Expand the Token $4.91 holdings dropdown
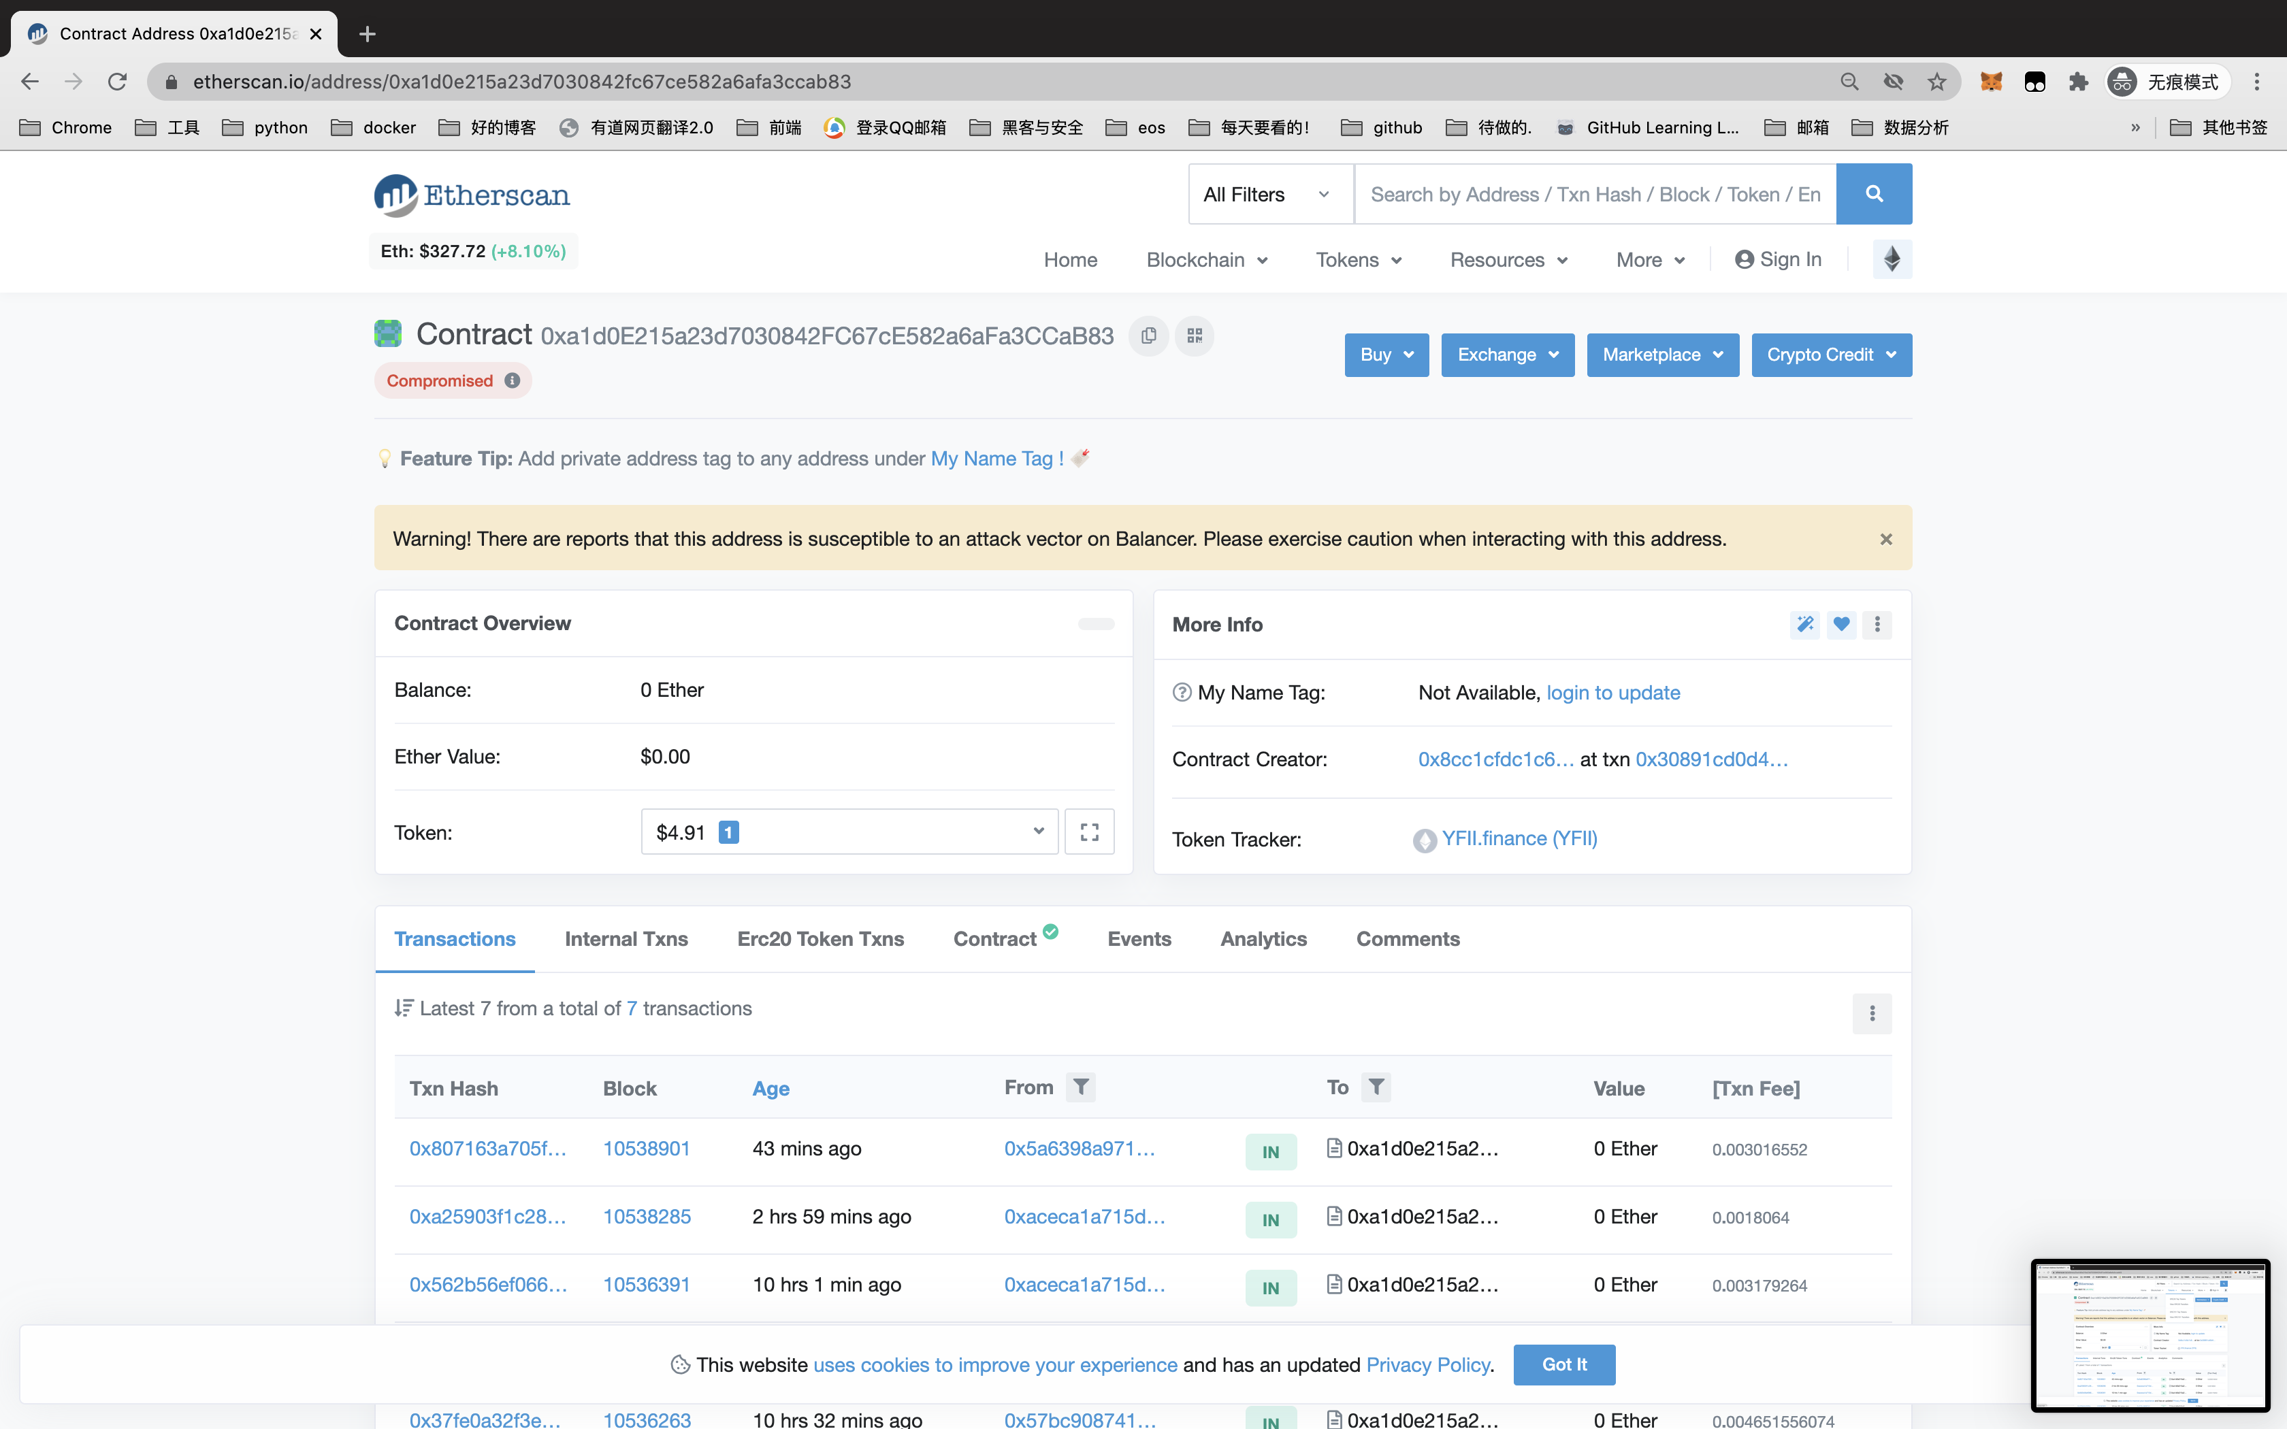The width and height of the screenshot is (2287, 1429). pos(849,832)
